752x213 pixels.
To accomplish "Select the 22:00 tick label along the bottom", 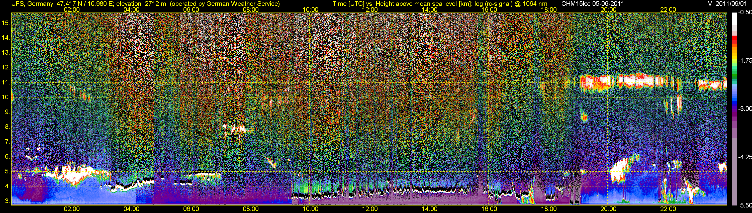I will (668, 209).
